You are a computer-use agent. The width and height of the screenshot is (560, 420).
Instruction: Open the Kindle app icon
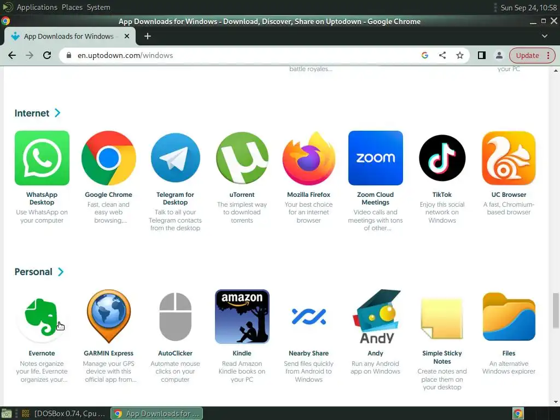pos(242,317)
